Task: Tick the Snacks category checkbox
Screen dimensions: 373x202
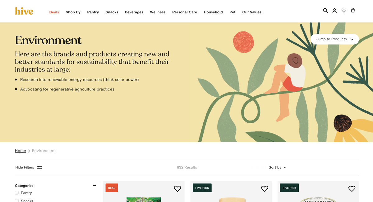Action: pos(17,200)
